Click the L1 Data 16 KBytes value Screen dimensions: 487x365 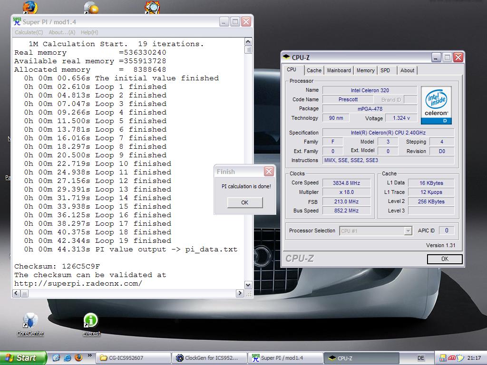431,183
